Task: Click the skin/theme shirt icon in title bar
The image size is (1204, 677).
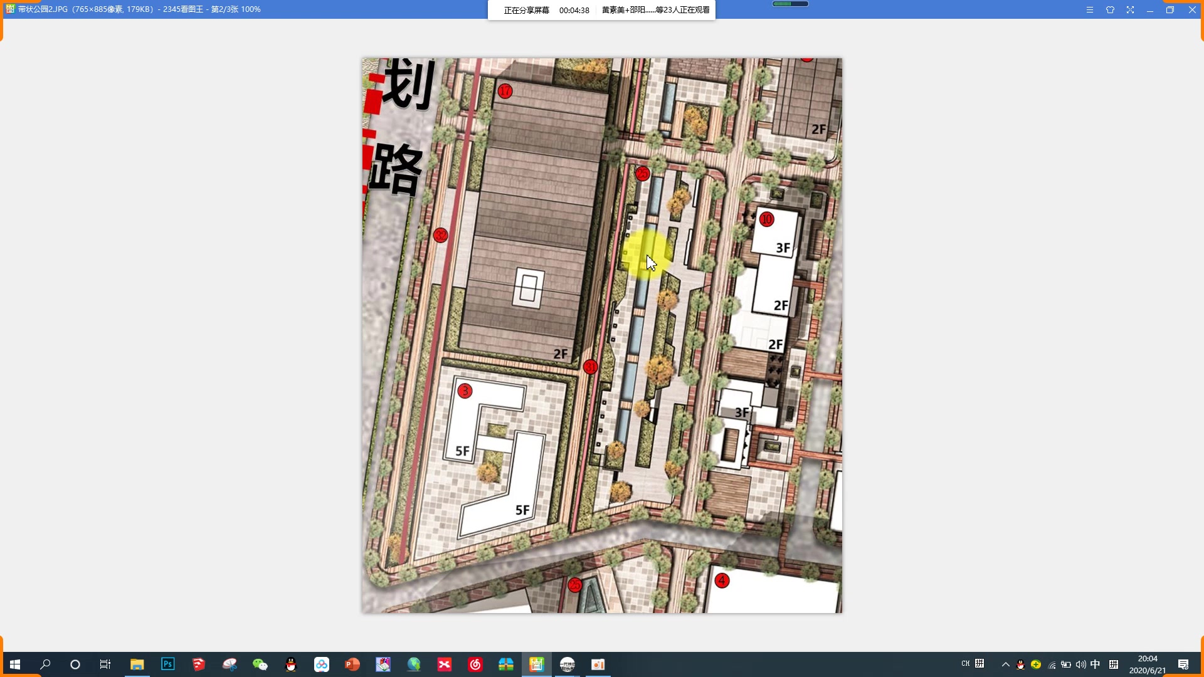Action: [1110, 10]
